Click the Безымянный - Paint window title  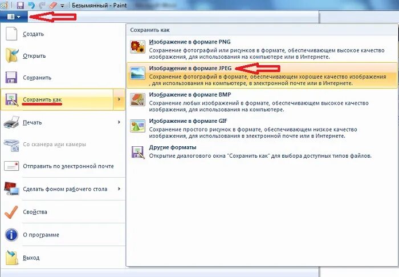coord(99,5)
